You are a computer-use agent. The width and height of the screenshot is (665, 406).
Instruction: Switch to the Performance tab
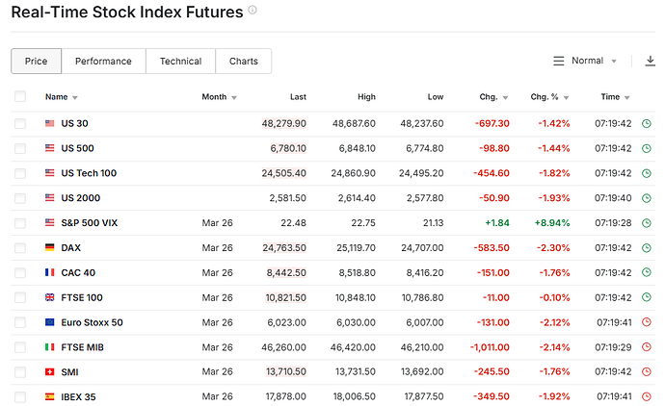point(103,61)
